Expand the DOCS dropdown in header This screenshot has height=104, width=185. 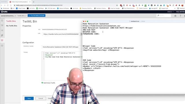[x=171, y=12]
